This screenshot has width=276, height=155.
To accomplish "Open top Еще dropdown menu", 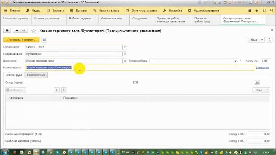I will click(256, 40).
